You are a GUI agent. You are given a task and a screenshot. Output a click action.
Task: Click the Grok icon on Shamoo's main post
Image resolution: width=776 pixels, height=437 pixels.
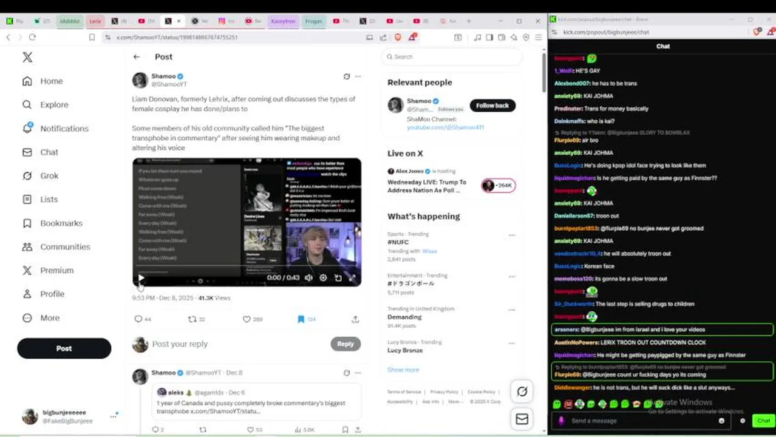346,76
